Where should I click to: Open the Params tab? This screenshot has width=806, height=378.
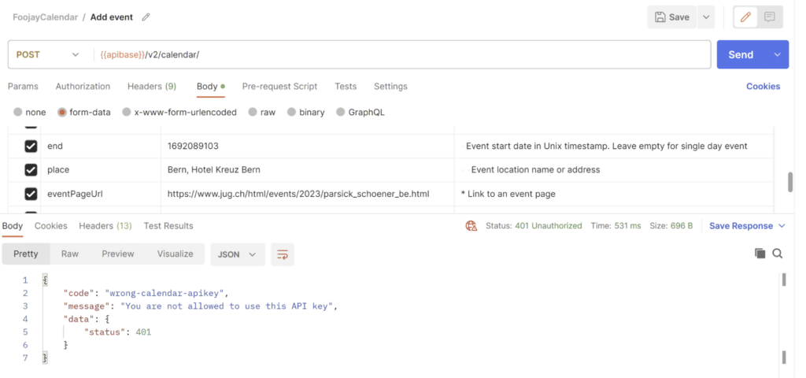pyautogui.click(x=23, y=87)
